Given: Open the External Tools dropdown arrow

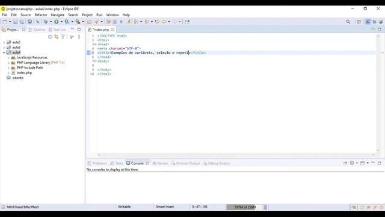Looking at the screenshot, I should (83, 22).
